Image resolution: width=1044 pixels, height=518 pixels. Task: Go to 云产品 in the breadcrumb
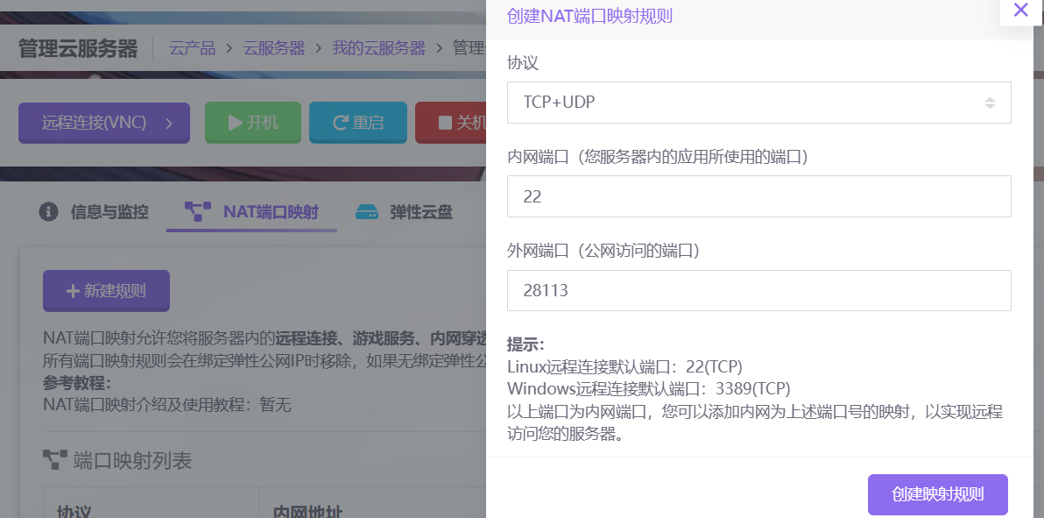click(x=192, y=48)
